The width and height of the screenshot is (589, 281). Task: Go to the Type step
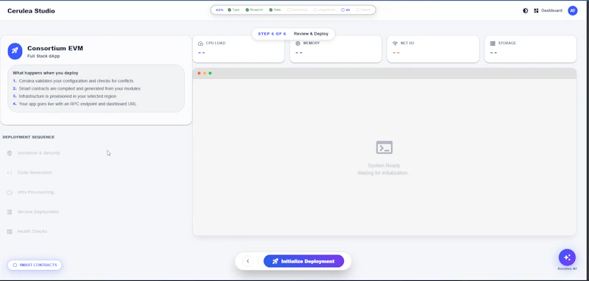(233, 10)
